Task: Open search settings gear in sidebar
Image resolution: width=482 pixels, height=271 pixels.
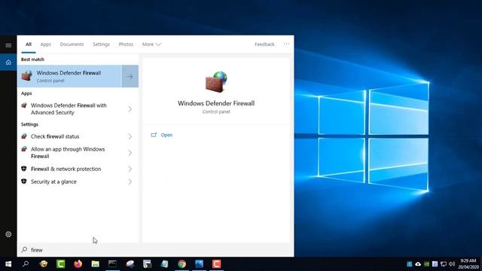Action: [8, 234]
